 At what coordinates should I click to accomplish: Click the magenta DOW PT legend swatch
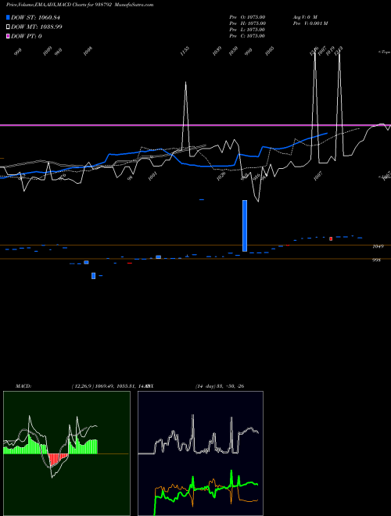pyautogui.click(x=8, y=36)
